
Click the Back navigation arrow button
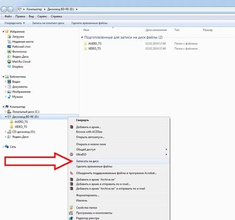[x=4, y=9]
